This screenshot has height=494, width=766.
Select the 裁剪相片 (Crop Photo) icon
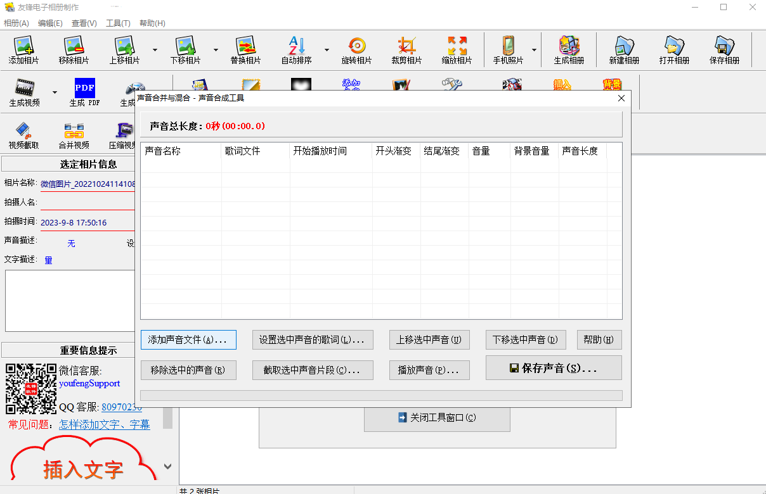(406, 50)
